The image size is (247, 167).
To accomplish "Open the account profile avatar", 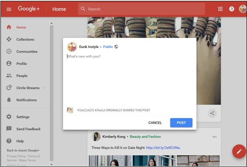I will (243, 9).
